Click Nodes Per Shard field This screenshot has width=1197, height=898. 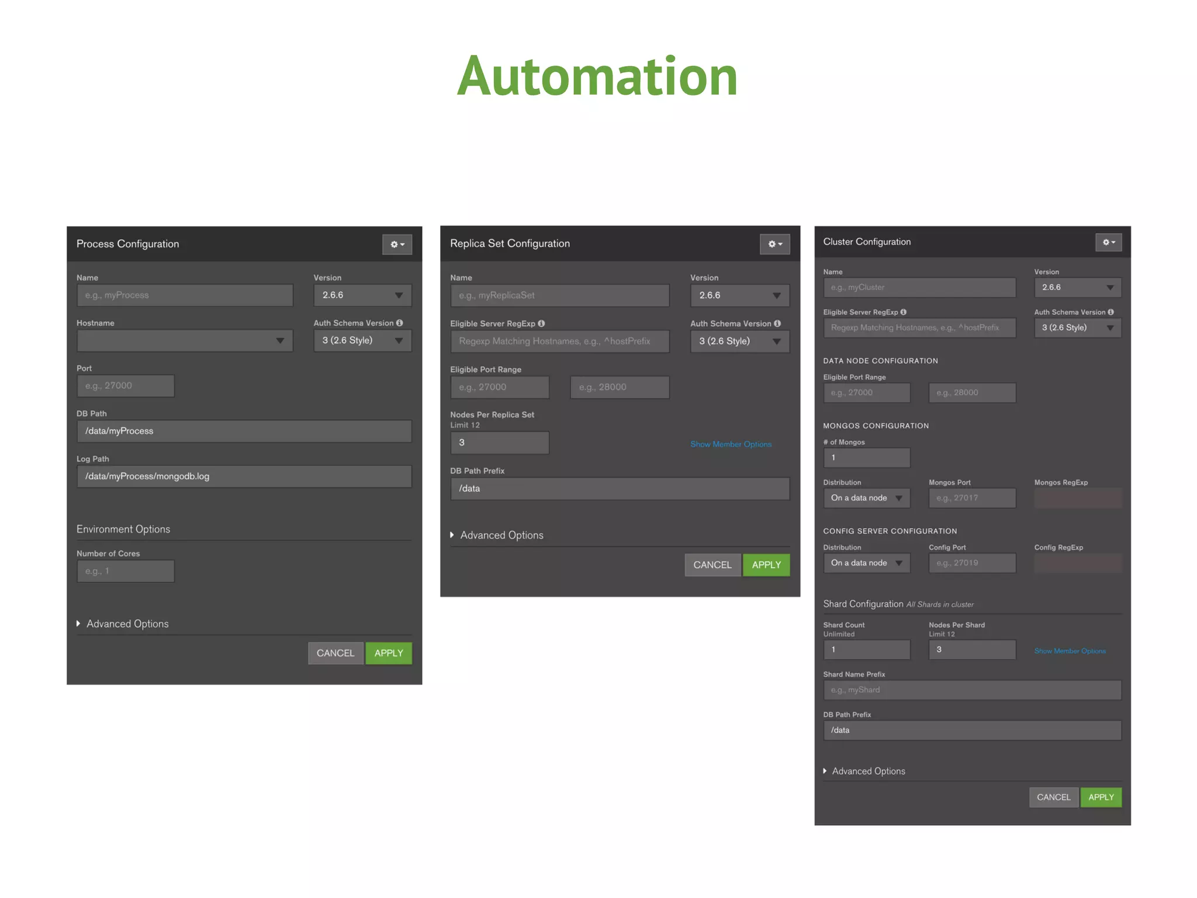(x=973, y=650)
